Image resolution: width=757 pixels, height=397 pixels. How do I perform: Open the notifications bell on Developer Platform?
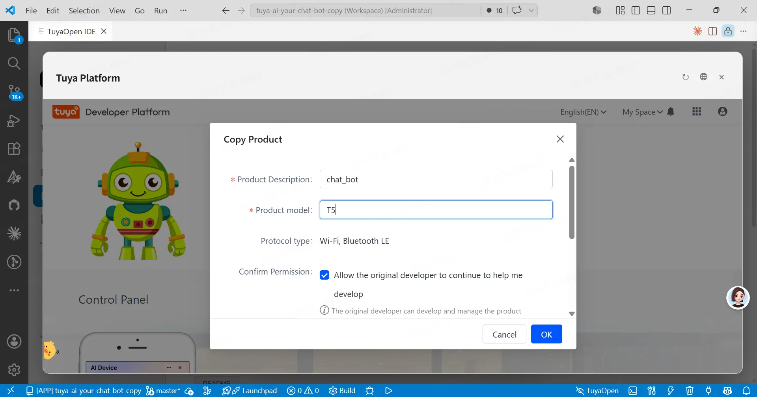tap(671, 112)
